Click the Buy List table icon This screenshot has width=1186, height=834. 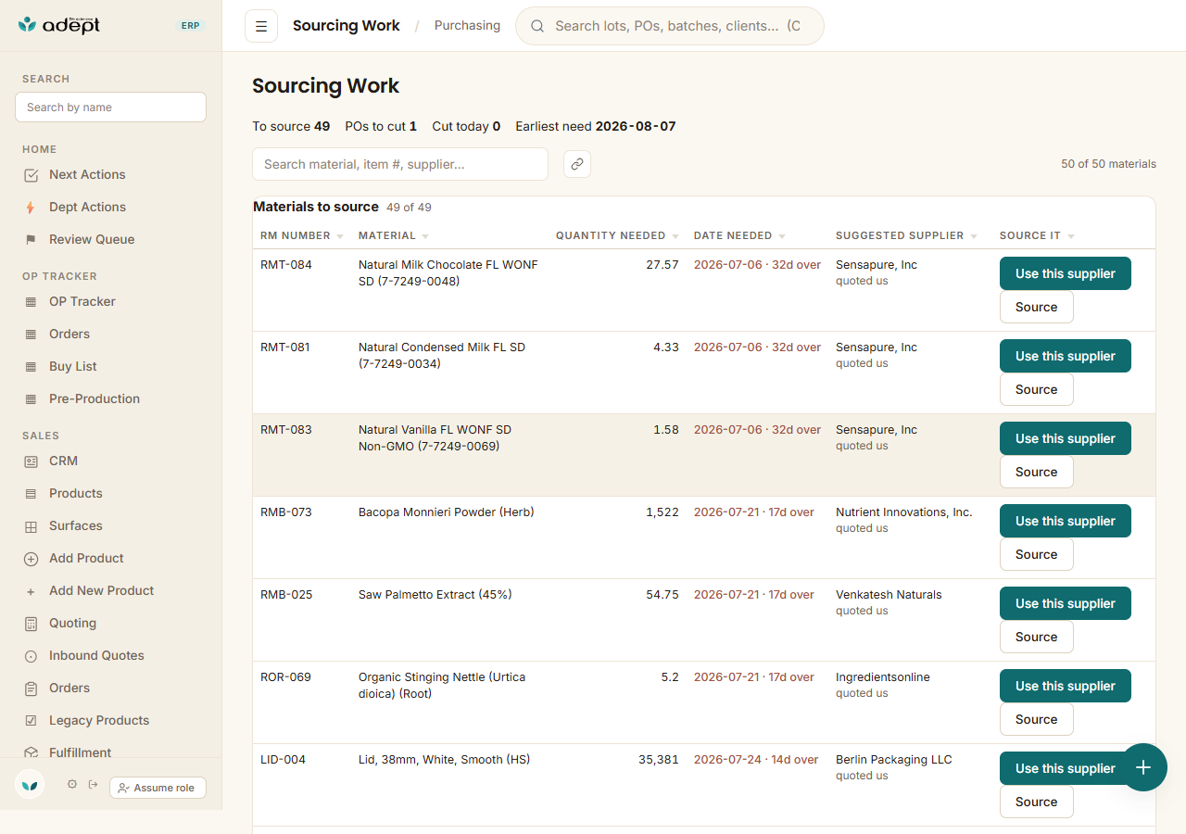[x=31, y=367]
